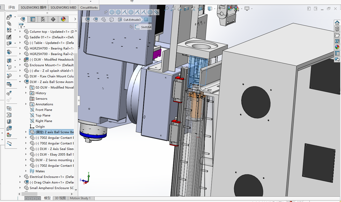Viewport: 341px width, 202px height.
Task: Click the Linear Component Pattern icon
Action: (9, 30)
